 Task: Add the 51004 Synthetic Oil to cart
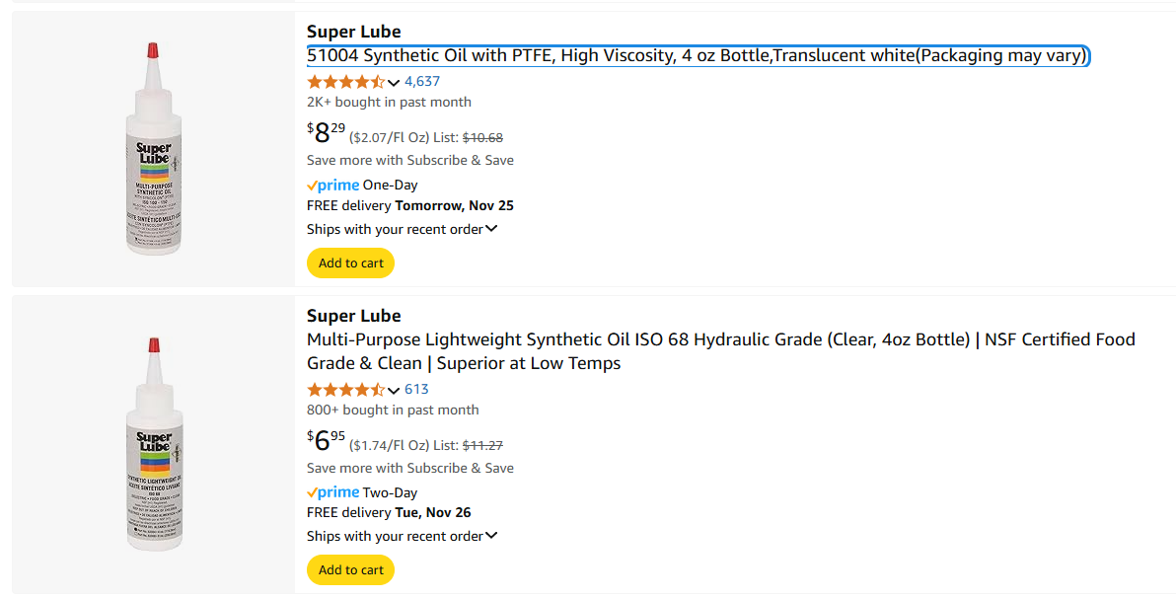(x=350, y=262)
